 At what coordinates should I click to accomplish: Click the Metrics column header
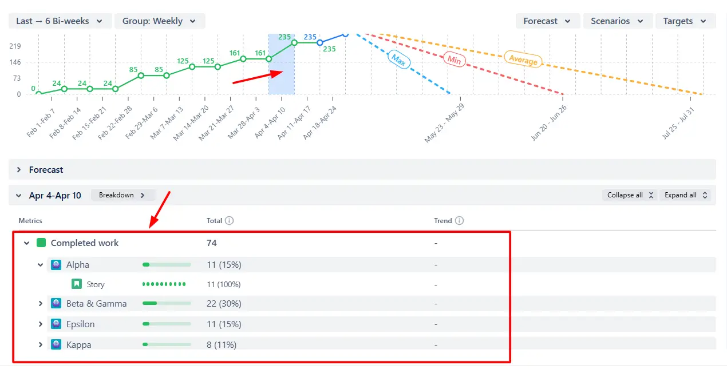click(30, 221)
